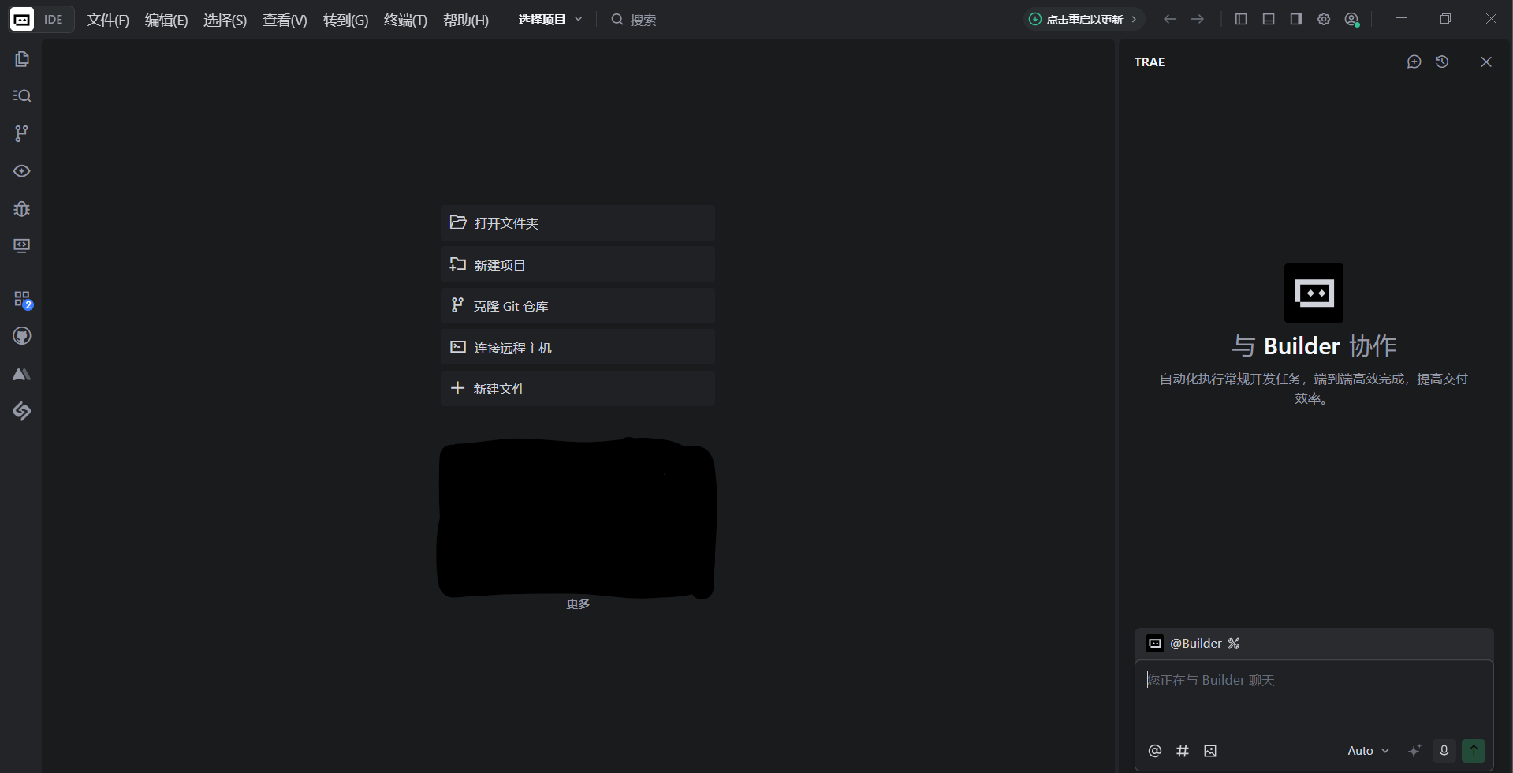
Task: Expand the 点击重启以更新 update chevron
Action: 1134,20
